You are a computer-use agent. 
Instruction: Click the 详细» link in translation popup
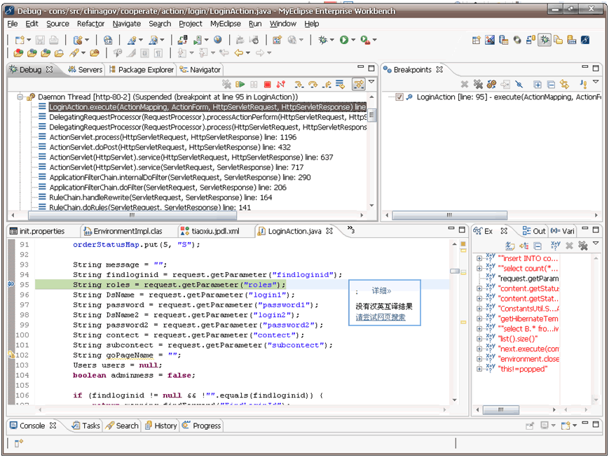381,290
